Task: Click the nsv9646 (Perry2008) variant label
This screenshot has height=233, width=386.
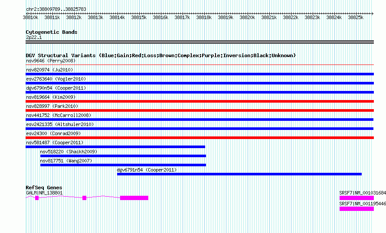Action: click(x=51, y=61)
